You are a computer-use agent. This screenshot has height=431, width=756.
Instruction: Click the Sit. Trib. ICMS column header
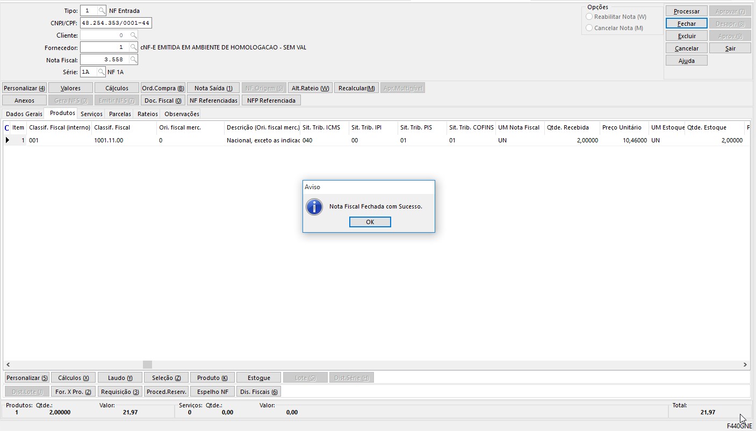(321, 128)
